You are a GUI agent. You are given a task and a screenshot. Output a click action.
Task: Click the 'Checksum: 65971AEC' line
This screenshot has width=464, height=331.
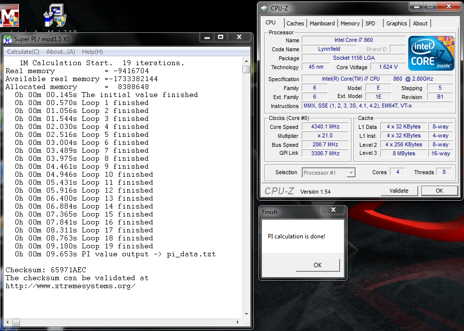click(x=46, y=270)
